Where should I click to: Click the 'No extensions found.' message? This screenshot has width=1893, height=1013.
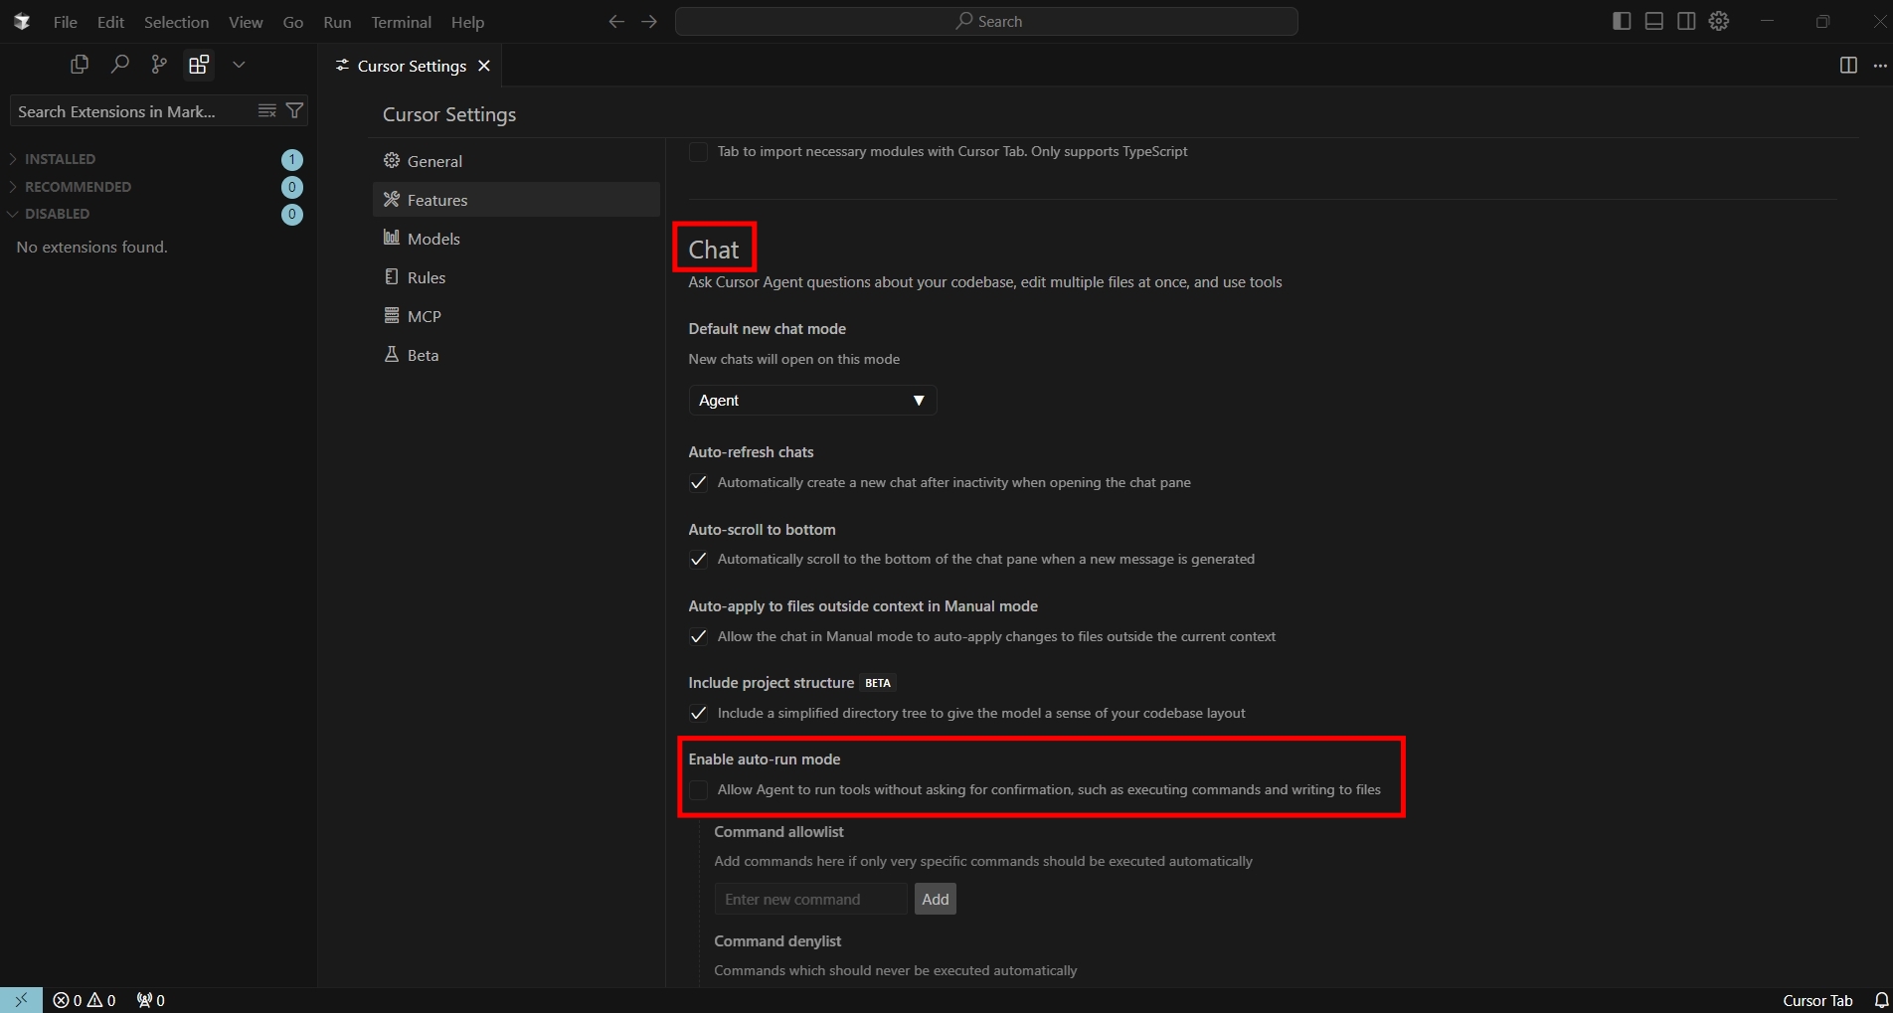pyautogui.click(x=91, y=247)
